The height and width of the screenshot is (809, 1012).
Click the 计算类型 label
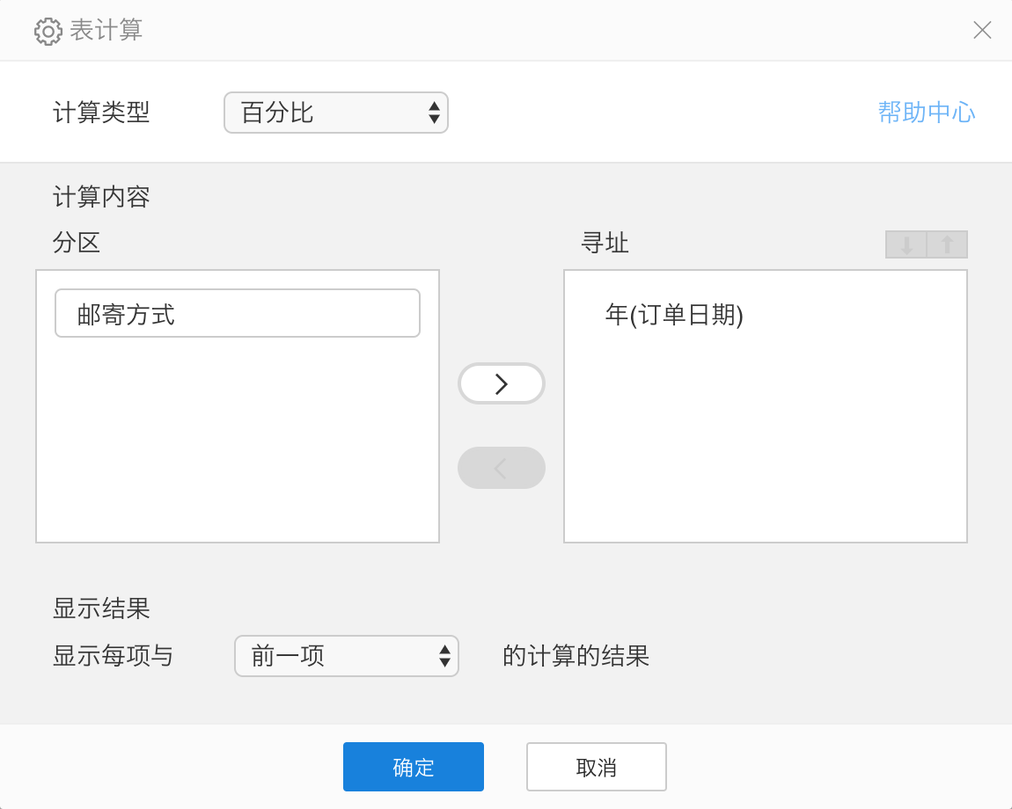pos(101,113)
